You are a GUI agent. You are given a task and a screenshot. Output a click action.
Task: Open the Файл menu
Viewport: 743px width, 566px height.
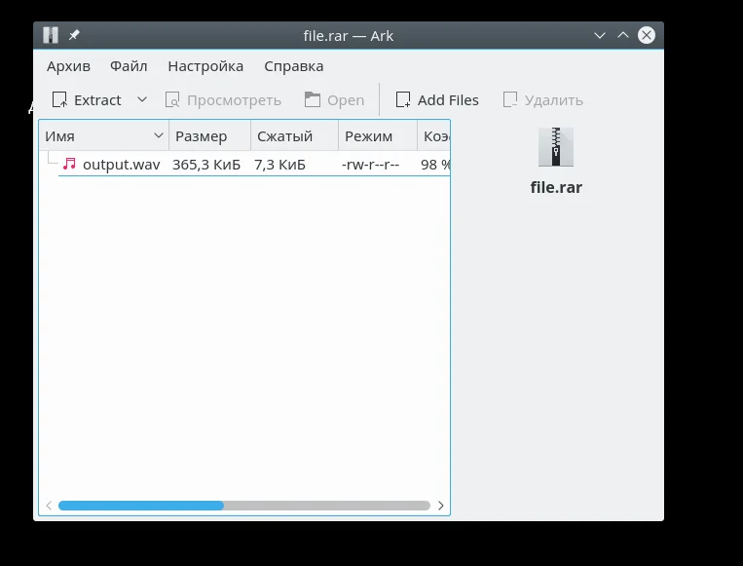click(x=129, y=66)
